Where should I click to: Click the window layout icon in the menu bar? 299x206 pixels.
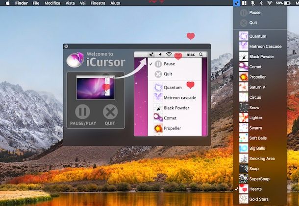244,3
